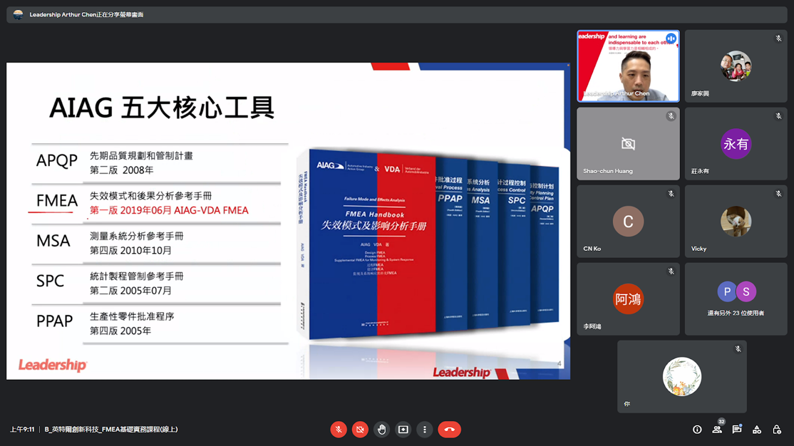
Task: Click the muted mic icon on CN Ko tile
Action: tap(671, 194)
